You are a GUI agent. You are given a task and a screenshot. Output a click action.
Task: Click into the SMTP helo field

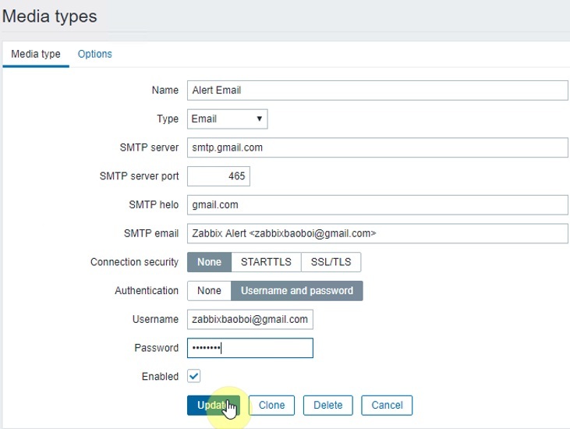pos(377,205)
